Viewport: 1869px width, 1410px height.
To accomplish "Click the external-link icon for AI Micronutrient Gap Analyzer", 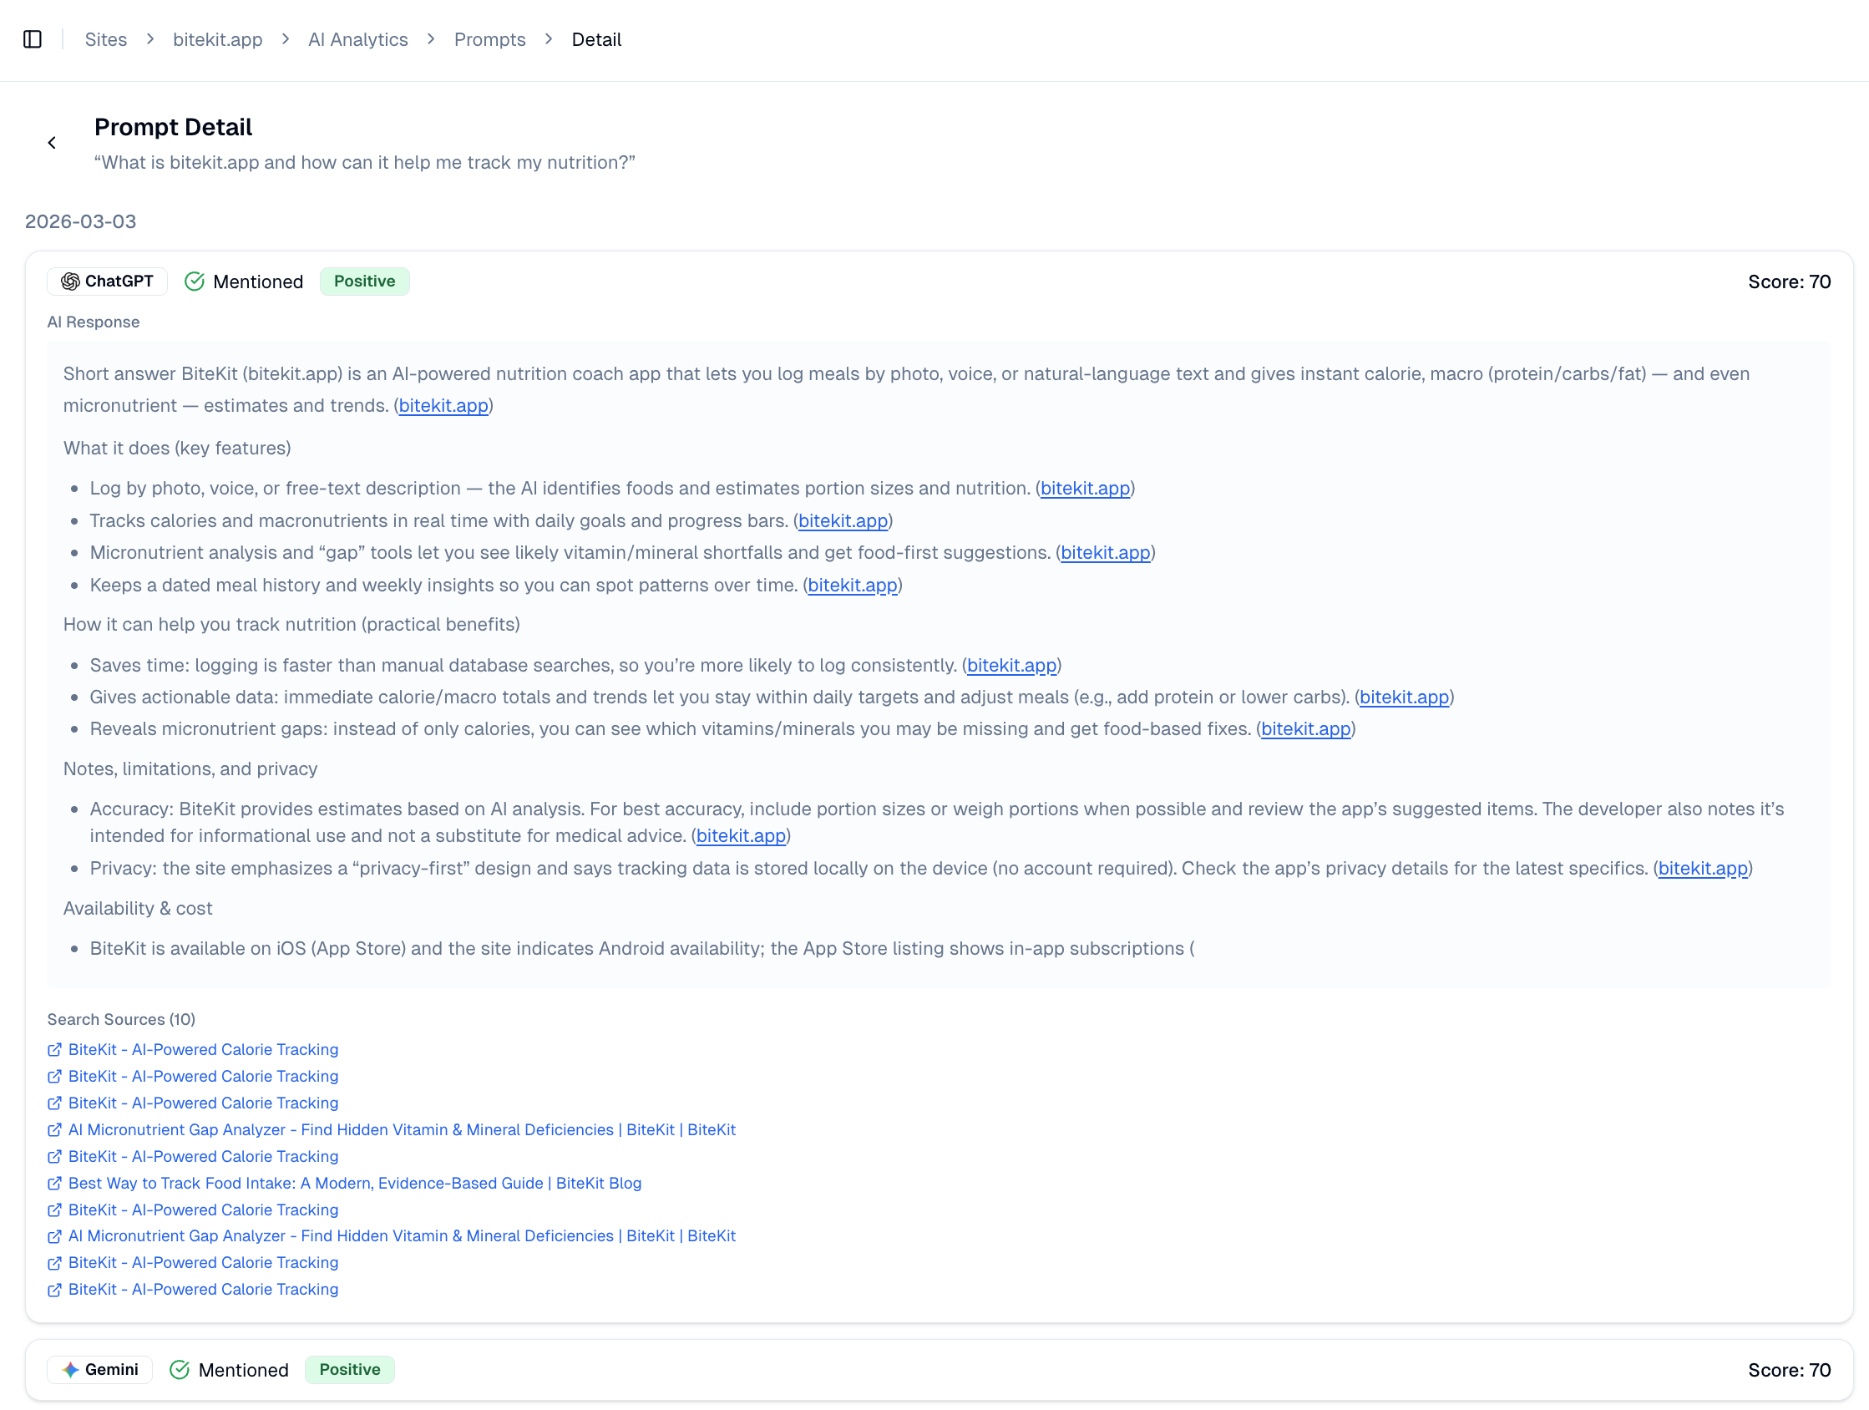I will [x=53, y=1129].
